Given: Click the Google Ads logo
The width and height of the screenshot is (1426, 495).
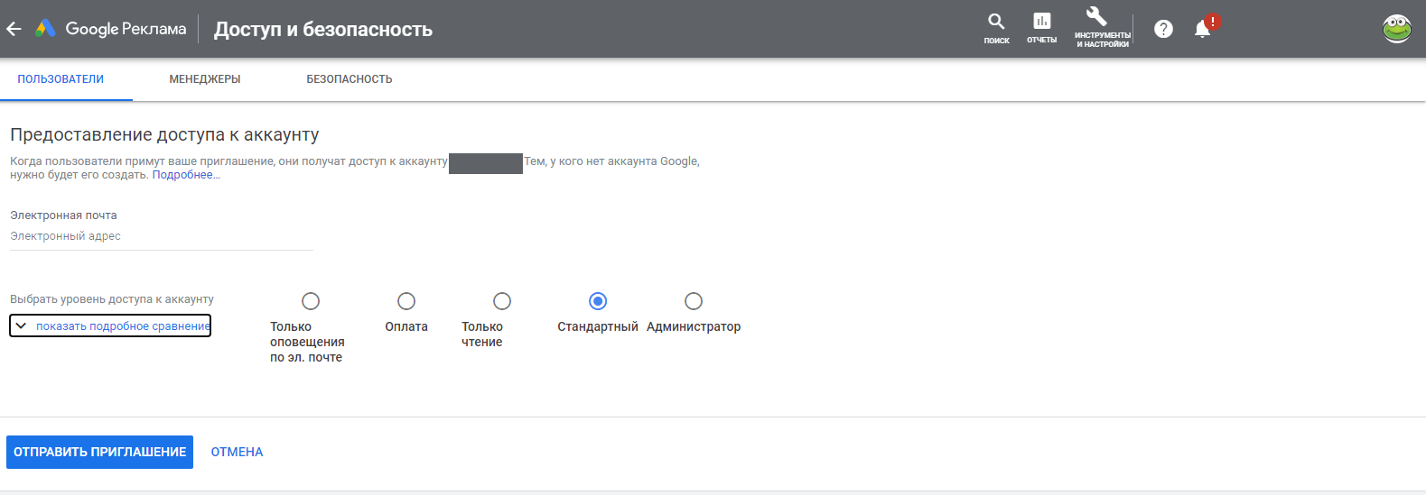Looking at the screenshot, I should click(x=46, y=29).
